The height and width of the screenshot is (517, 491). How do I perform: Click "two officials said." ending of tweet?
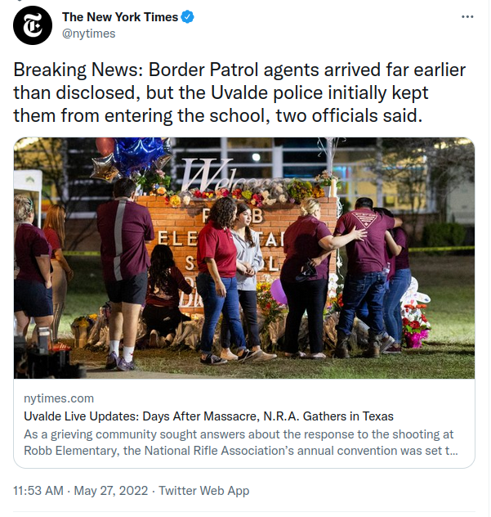pyautogui.click(x=349, y=115)
